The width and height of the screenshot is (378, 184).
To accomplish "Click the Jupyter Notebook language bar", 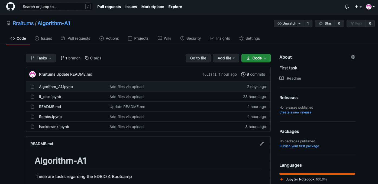I will 317,174.
